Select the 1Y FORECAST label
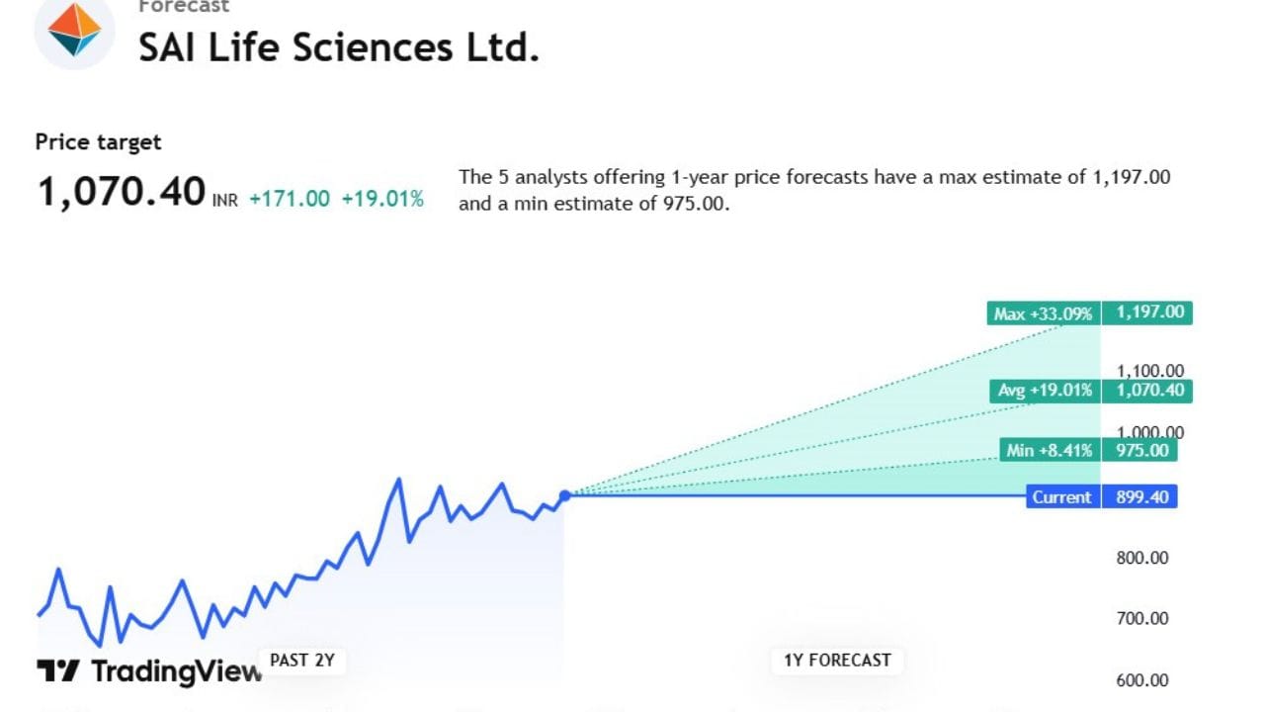 (x=837, y=660)
